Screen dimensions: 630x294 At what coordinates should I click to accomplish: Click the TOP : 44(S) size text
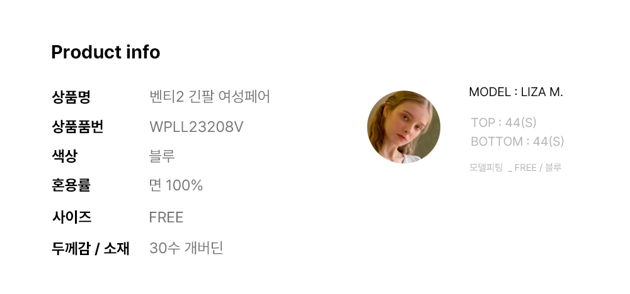503,122
